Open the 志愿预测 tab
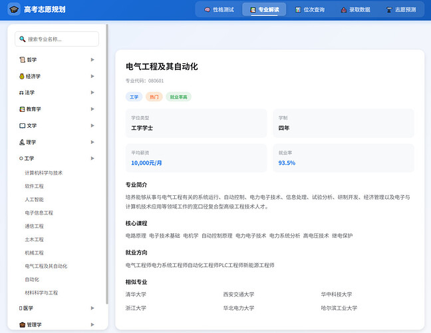Screen dimensions: 431x333 (401, 10)
